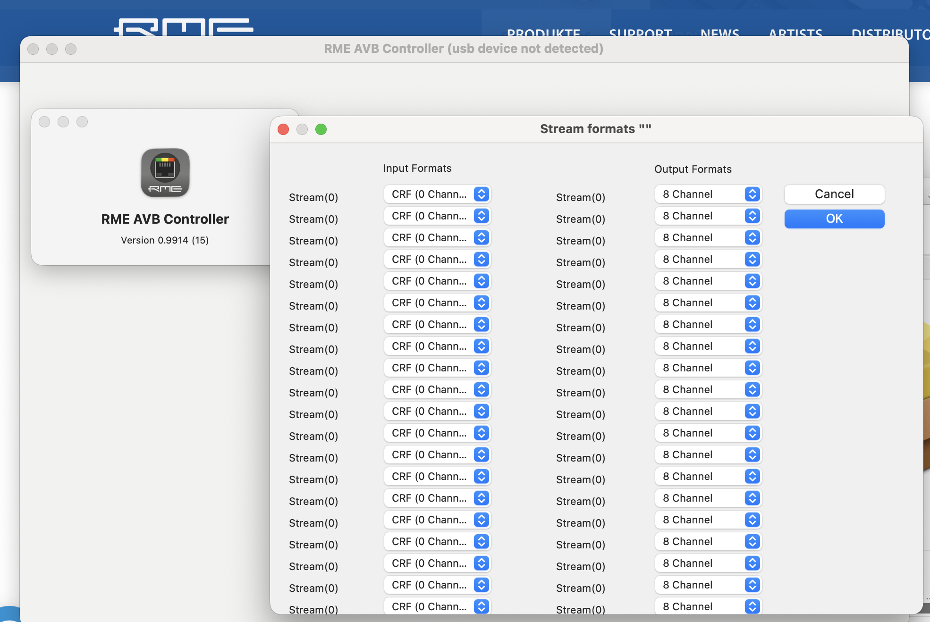Open the first Output Formats 8 Channel dropdown
930x622 pixels.
click(x=708, y=194)
